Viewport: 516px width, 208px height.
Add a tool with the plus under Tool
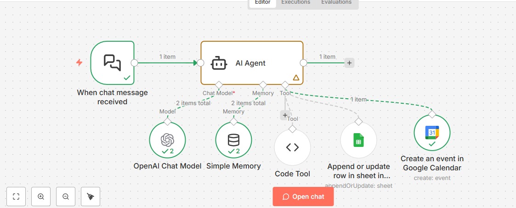click(x=285, y=115)
